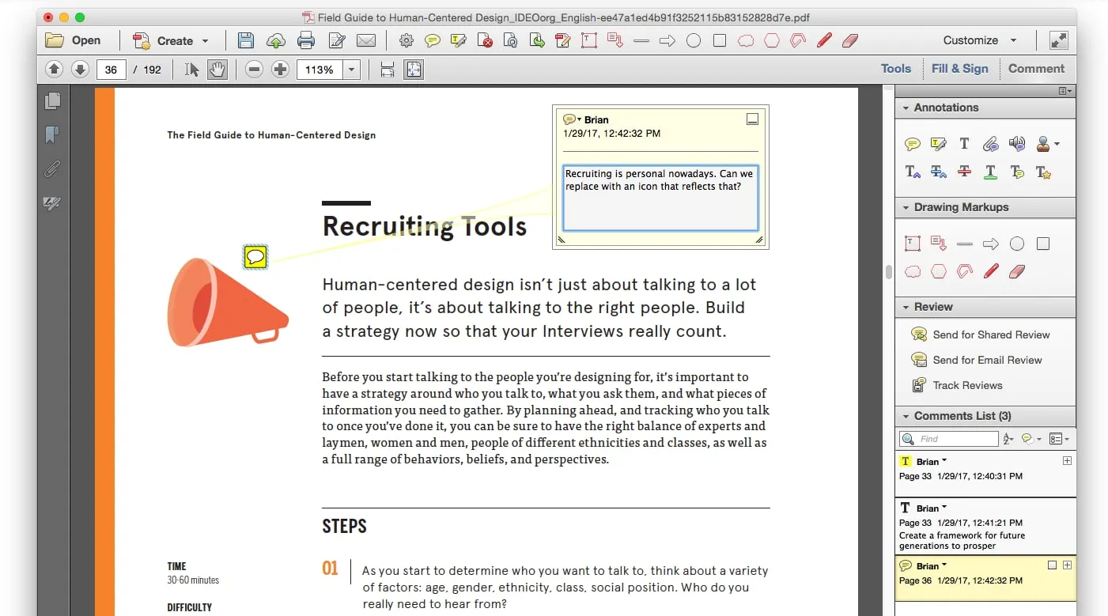
Task: Check the box on the Page 36 comment
Action: click(1052, 565)
